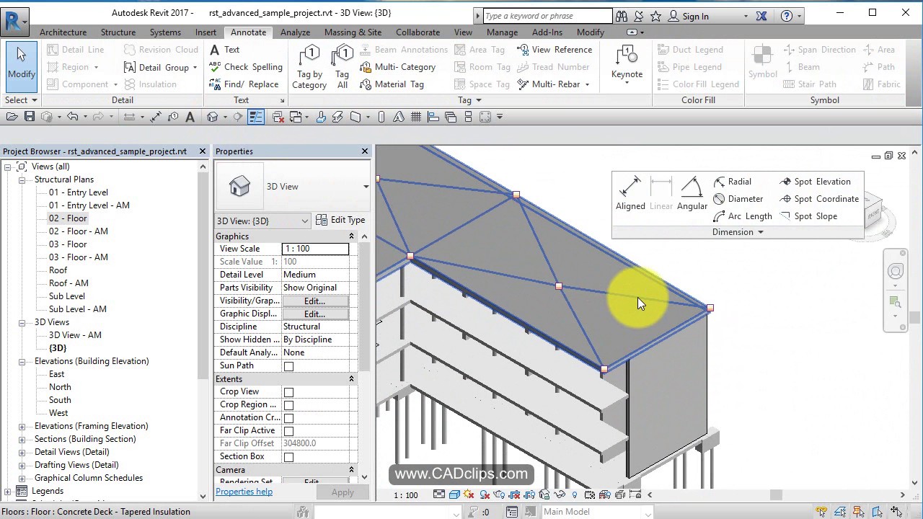Check the Section Box checkbox
The image size is (923, 519).
(288, 457)
